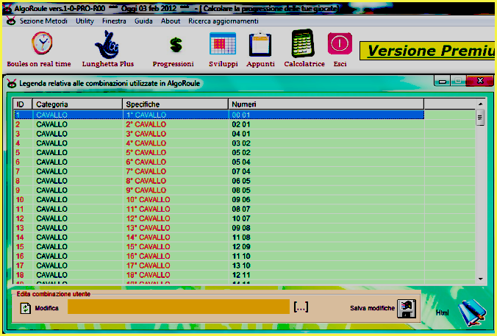Click the Modifica refresh icon
This screenshot has width=497, height=336.
pos(25,308)
